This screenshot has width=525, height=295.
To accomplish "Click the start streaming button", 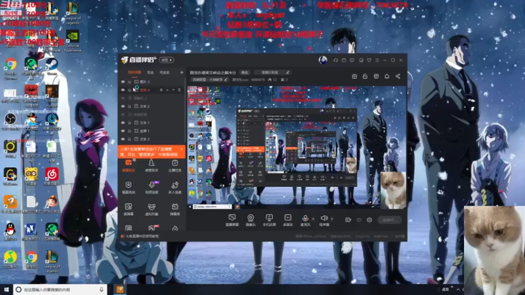I will [389, 220].
